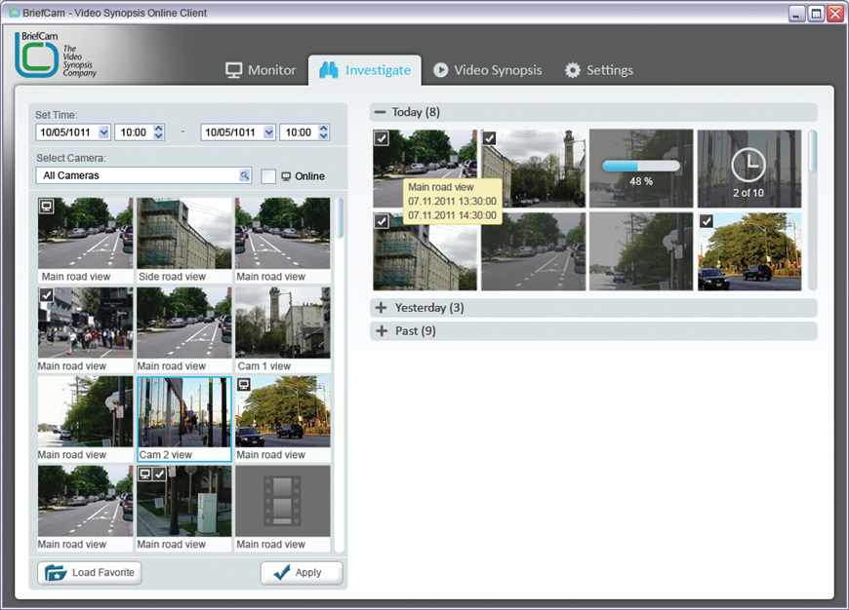This screenshot has height=610, width=849.
Task: Open the start date dropdown
Action: coord(103,133)
